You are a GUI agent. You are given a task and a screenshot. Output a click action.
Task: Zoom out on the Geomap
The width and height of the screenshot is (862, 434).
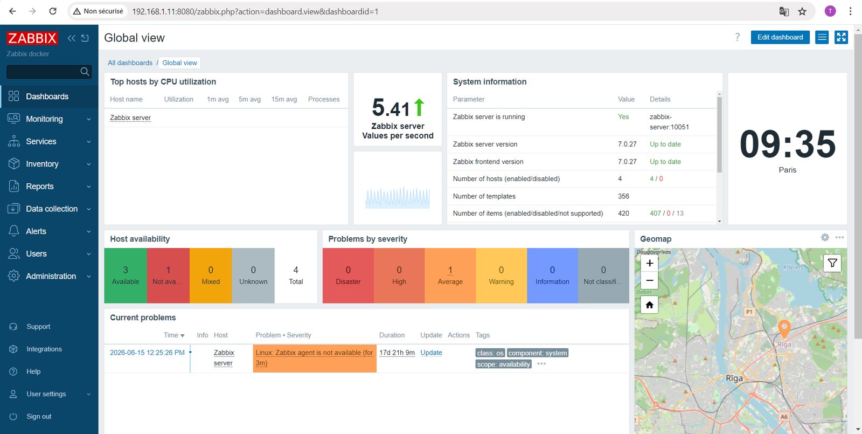650,280
